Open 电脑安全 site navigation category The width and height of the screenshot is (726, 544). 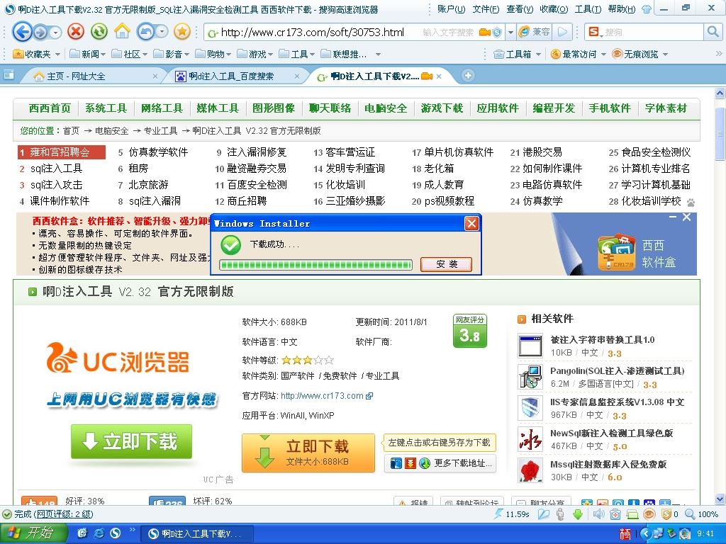tap(386, 108)
